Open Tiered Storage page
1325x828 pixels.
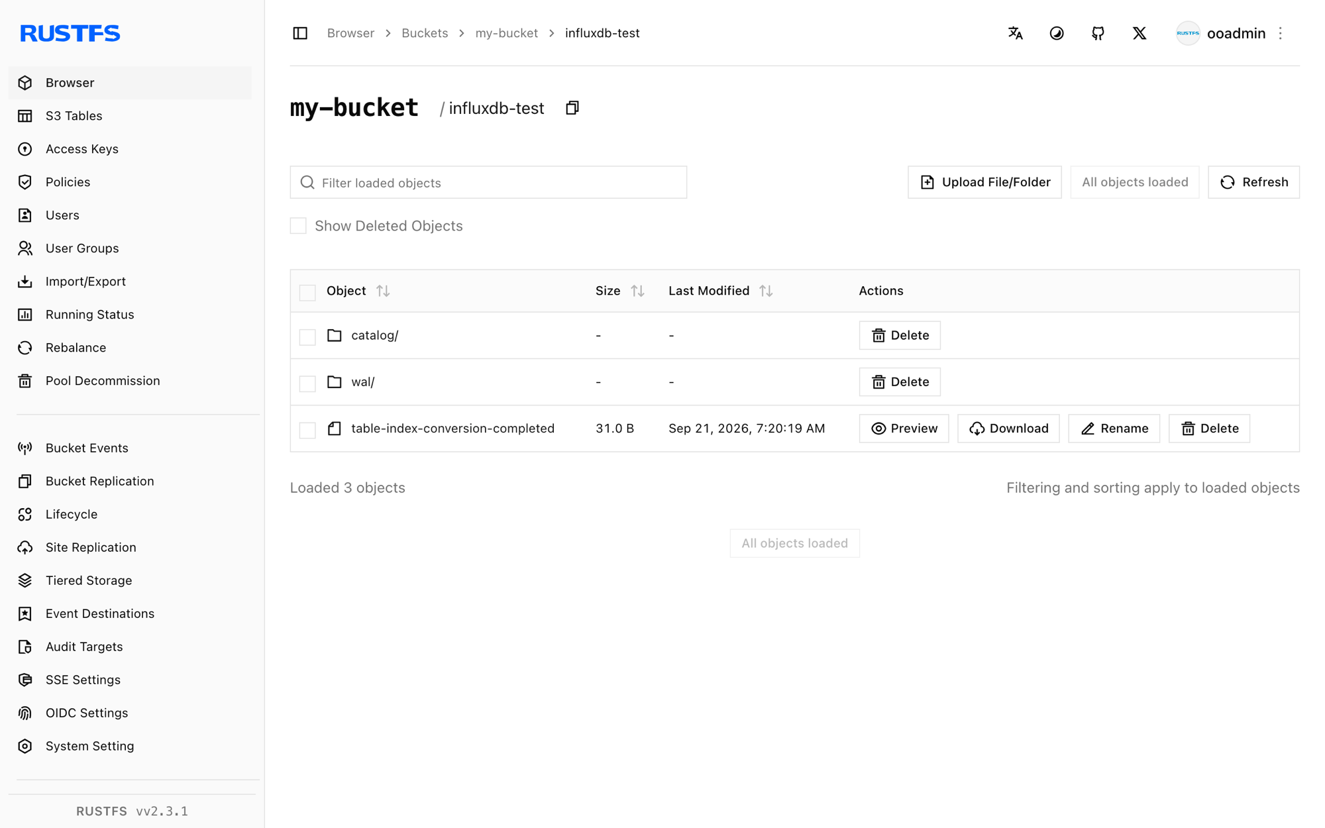click(130, 581)
